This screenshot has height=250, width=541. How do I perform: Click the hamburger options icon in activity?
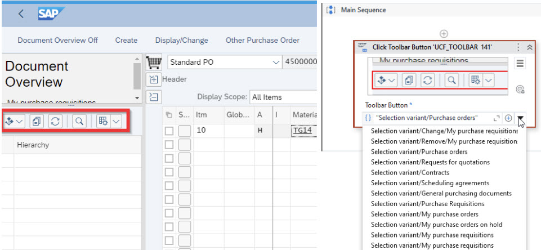tap(520, 64)
